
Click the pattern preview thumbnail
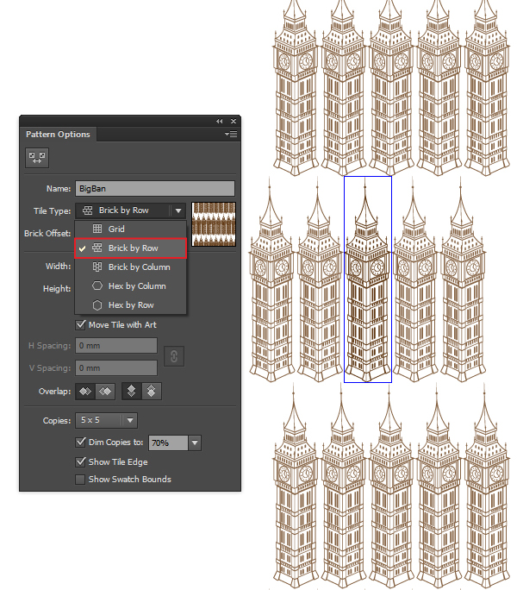coord(214,224)
